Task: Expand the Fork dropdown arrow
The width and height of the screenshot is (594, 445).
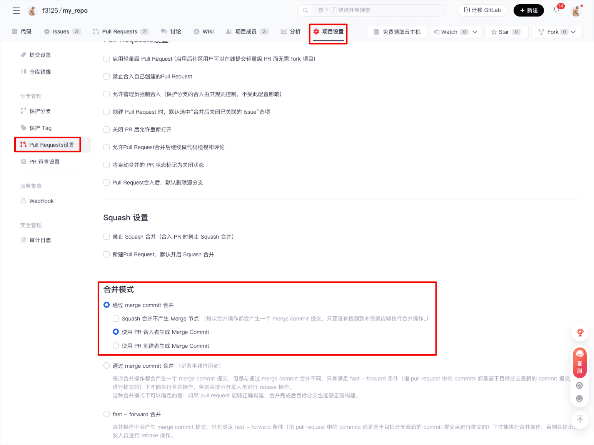Action: pyautogui.click(x=573, y=32)
